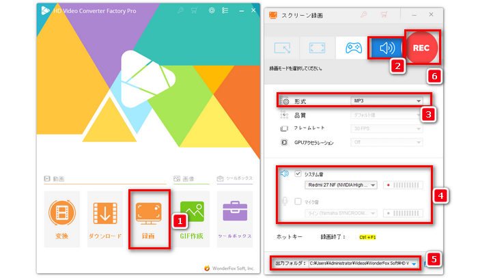Start recording with REC button
This screenshot has height=278, width=478.
421,48
